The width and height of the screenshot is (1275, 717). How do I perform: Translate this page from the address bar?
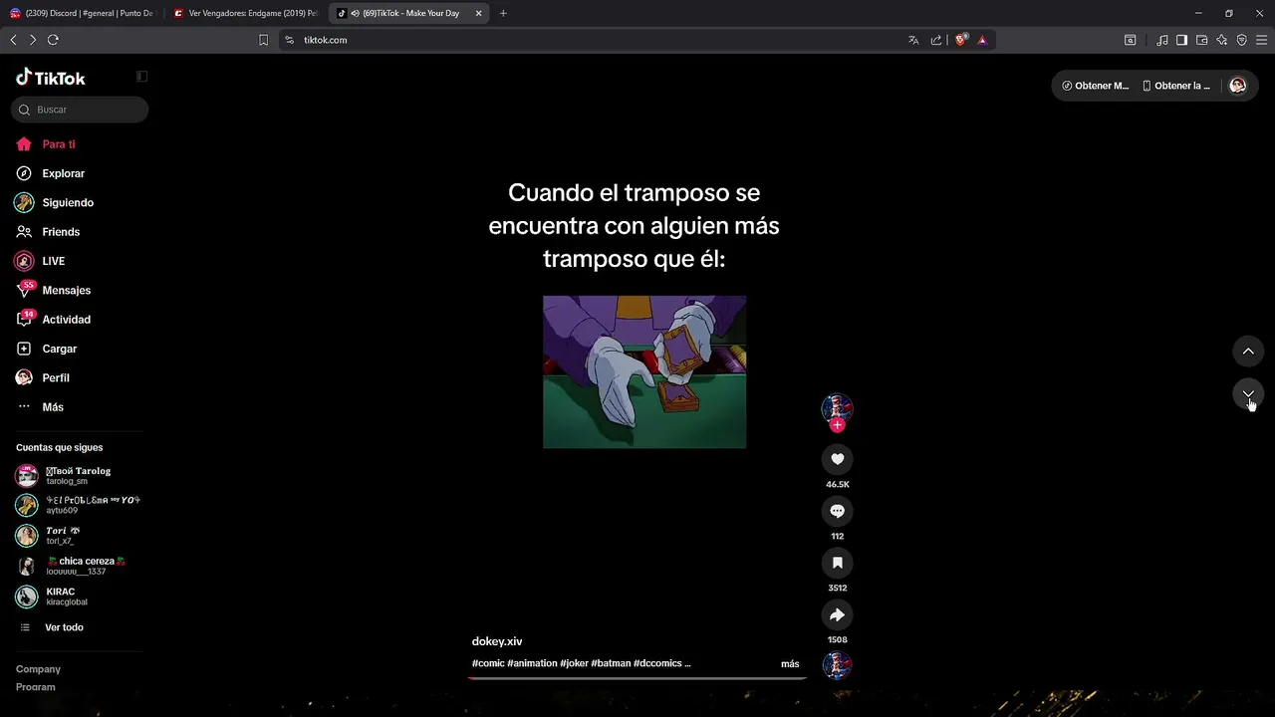point(913,40)
